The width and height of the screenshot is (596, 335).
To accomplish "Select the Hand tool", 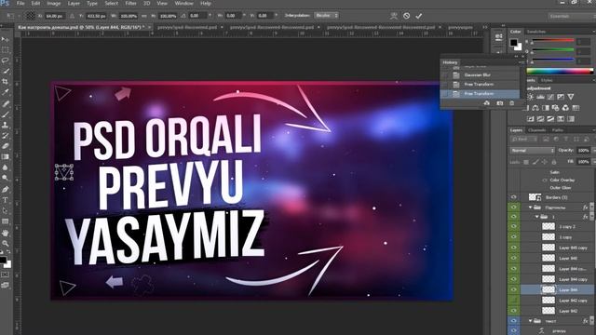I will coord(6,233).
